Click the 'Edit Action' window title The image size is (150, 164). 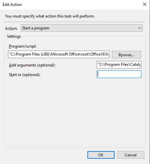pyautogui.click(x=12, y=5)
